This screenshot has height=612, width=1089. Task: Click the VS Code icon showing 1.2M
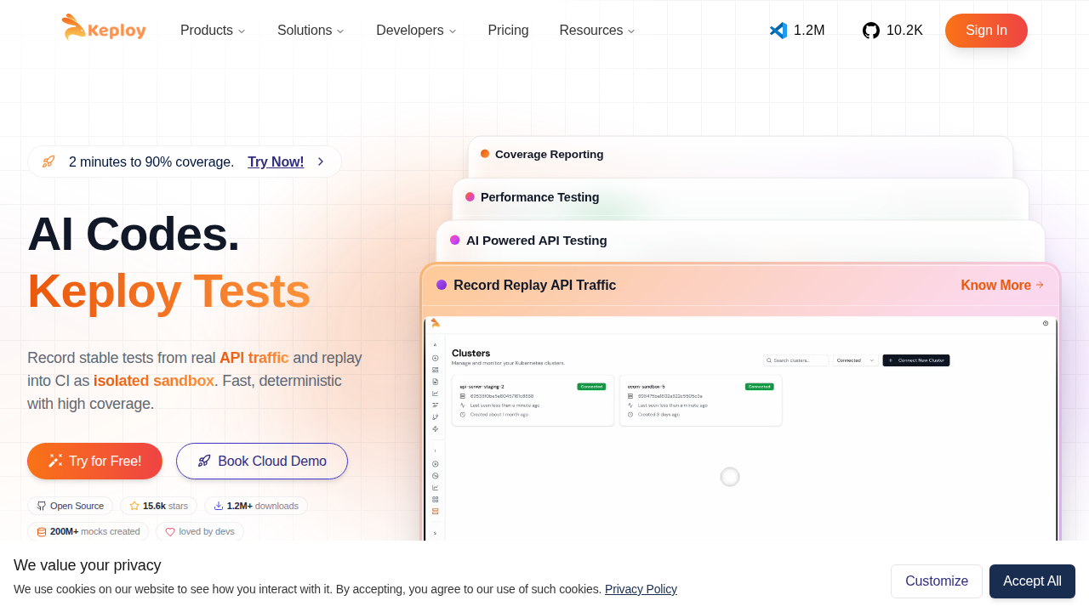[778, 31]
